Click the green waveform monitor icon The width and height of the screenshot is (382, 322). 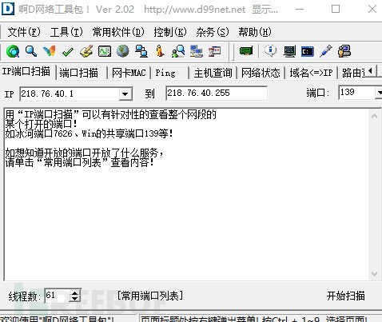[x=105, y=51]
